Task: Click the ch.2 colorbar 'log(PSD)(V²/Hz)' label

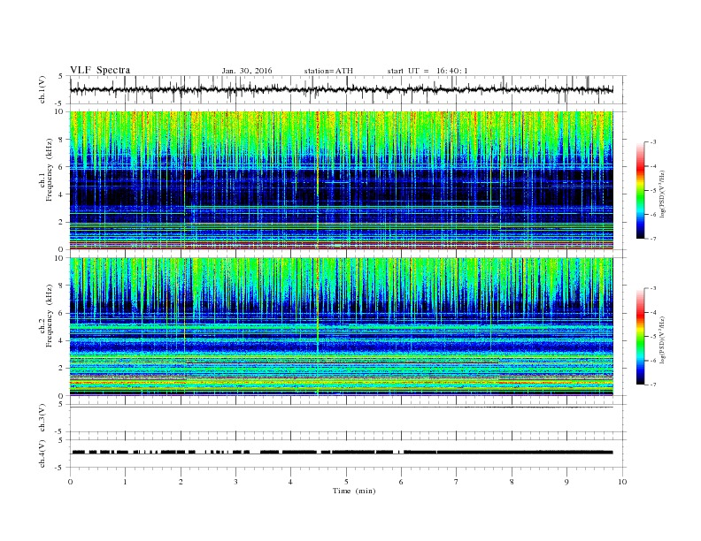Action: [663, 339]
